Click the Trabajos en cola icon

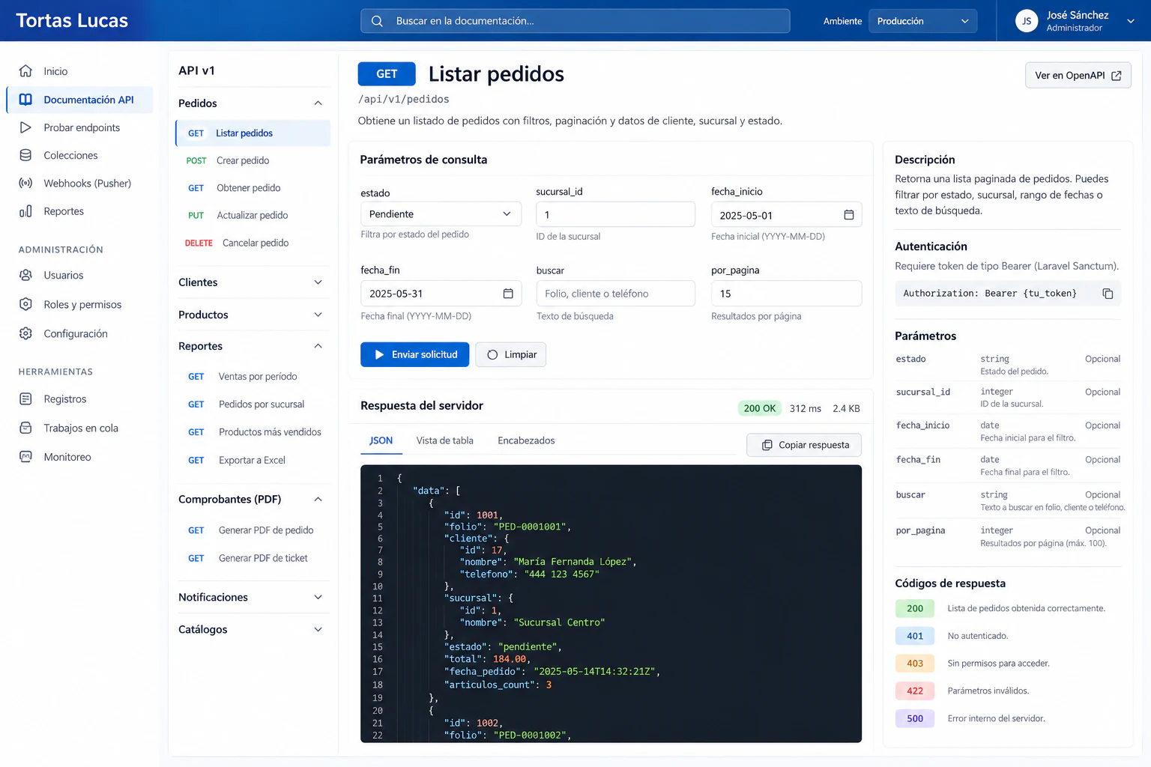tap(25, 428)
